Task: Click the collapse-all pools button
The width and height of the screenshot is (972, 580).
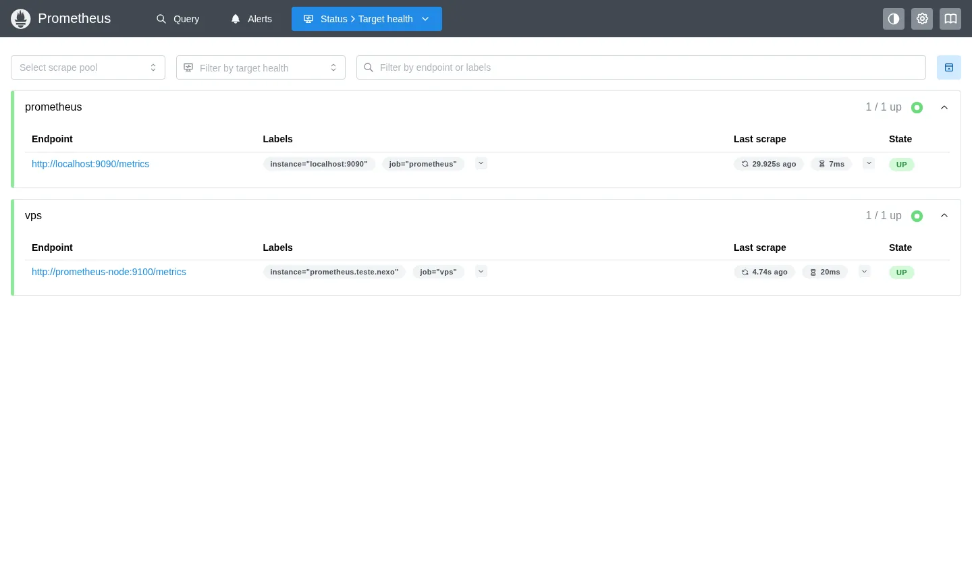Action: click(x=949, y=67)
